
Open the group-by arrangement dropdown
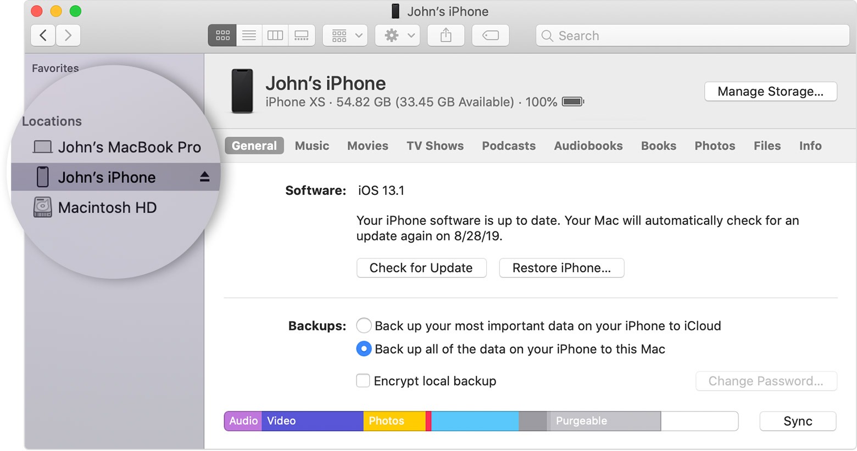click(345, 36)
